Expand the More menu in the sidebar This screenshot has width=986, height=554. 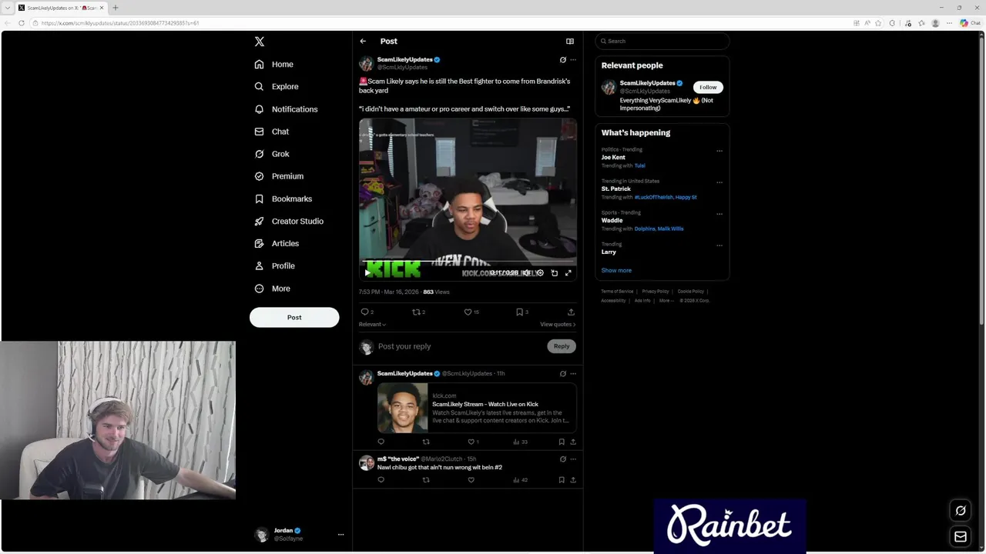(273, 289)
